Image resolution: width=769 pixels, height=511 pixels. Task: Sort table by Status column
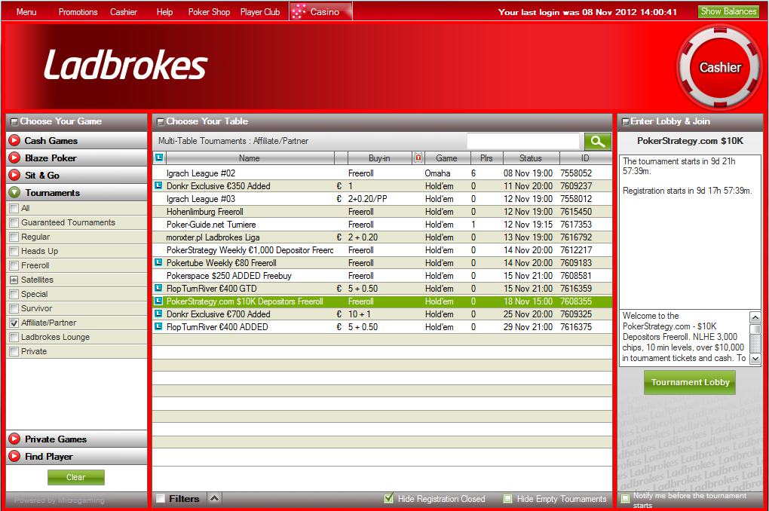[530, 158]
